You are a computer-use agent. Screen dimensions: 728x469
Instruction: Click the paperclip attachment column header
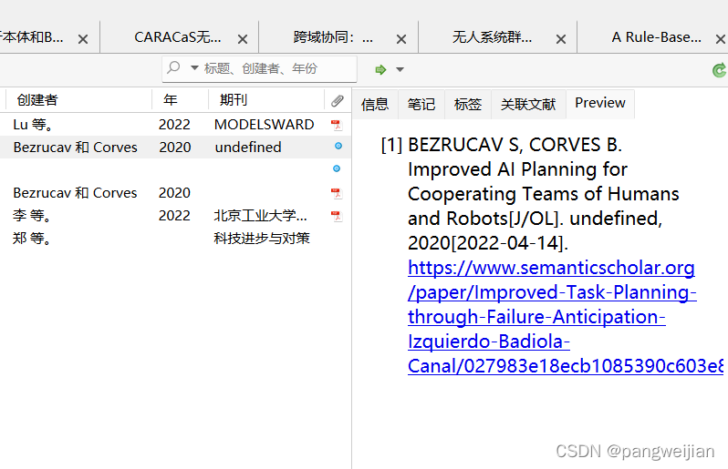338,100
